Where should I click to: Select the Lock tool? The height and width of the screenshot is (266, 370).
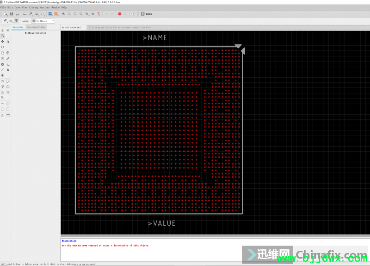click(2, 92)
